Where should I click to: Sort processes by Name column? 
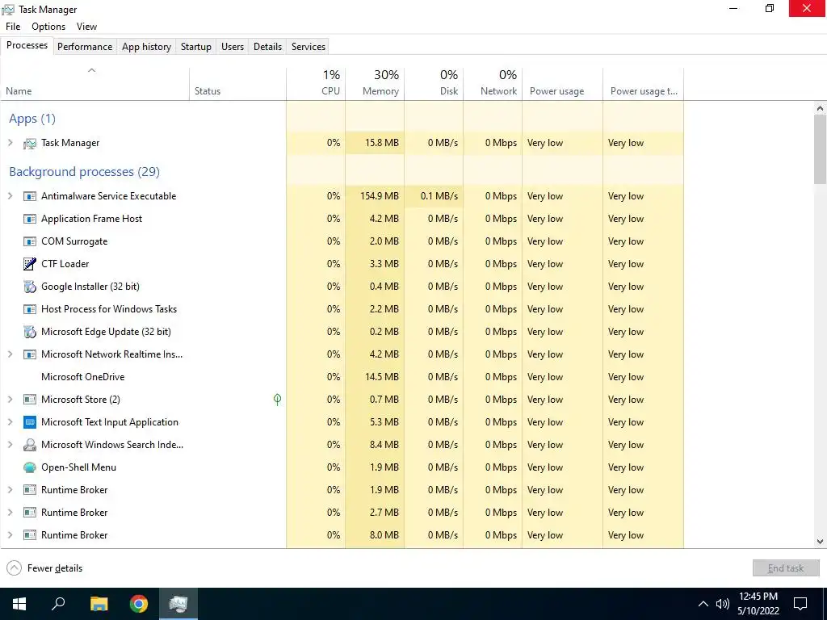pyautogui.click(x=95, y=84)
